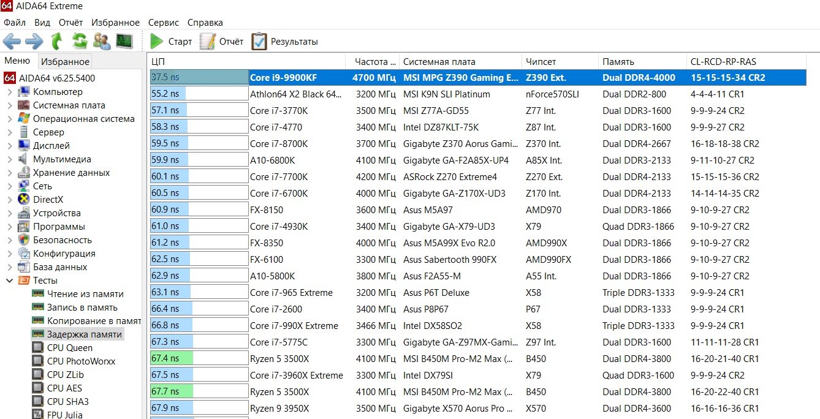Click the Устройства printer icon
The image size is (820, 419).
[x=24, y=213]
